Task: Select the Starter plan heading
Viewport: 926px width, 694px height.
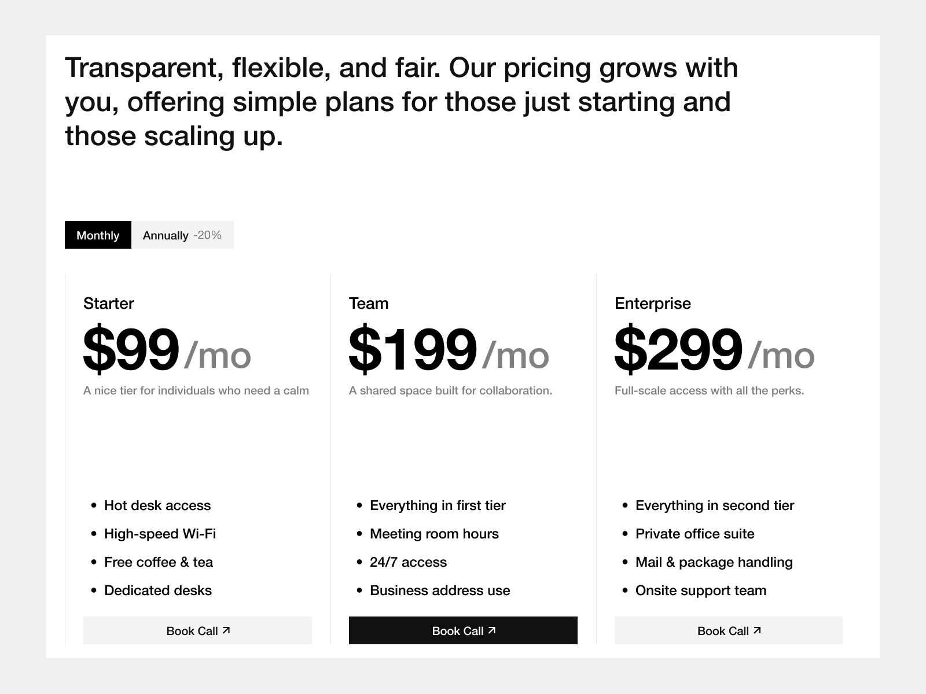Action: 109,303
